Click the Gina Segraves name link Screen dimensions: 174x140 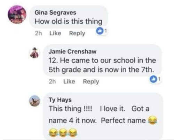point(55,13)
